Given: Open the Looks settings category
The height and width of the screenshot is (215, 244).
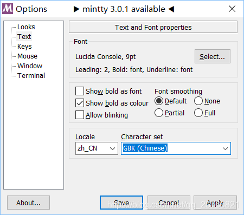Looking at the screenshot, I should pos(26,27).
